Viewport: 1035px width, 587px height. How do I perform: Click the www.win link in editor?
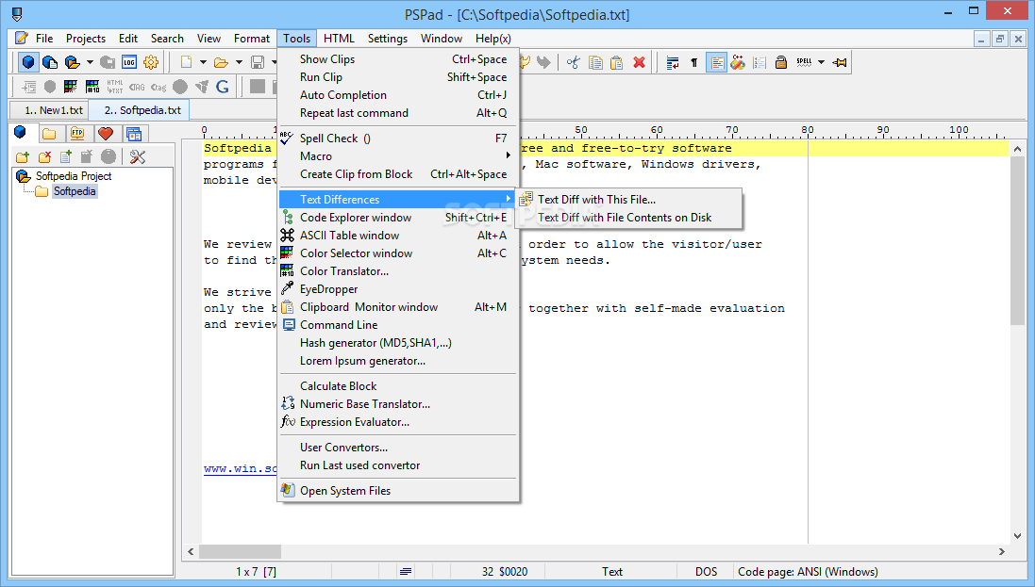pos(241,469)
